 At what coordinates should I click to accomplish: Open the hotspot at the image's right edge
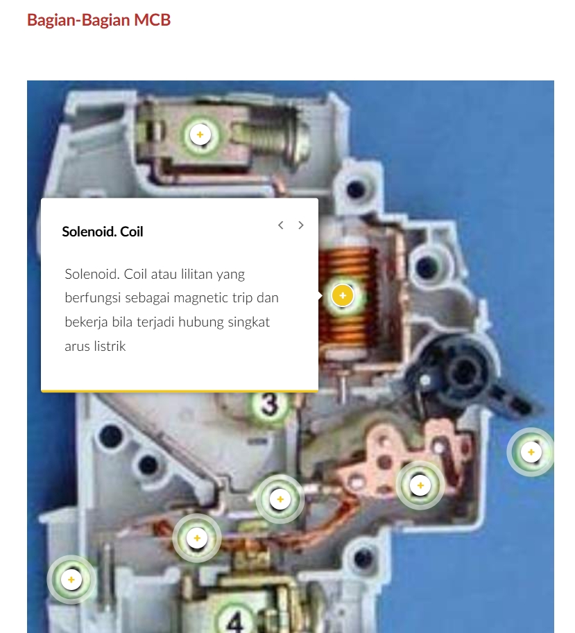click(531, 452)
